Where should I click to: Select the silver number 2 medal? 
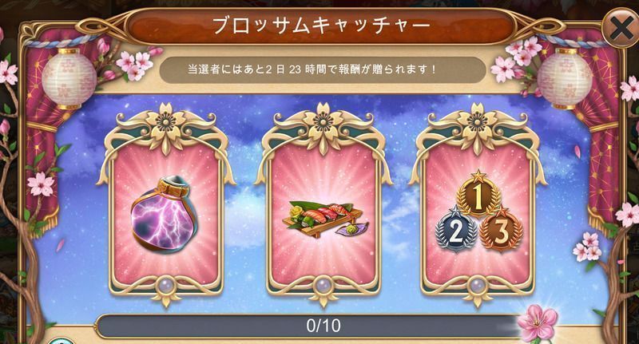456,230
